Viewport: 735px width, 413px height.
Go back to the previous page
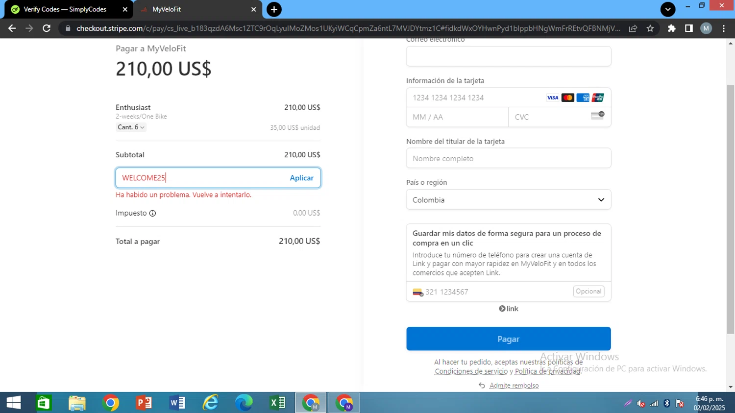click(x=12, y=28)
